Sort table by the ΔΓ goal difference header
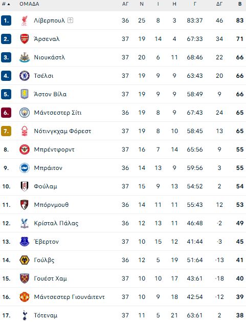 (219, 4)
